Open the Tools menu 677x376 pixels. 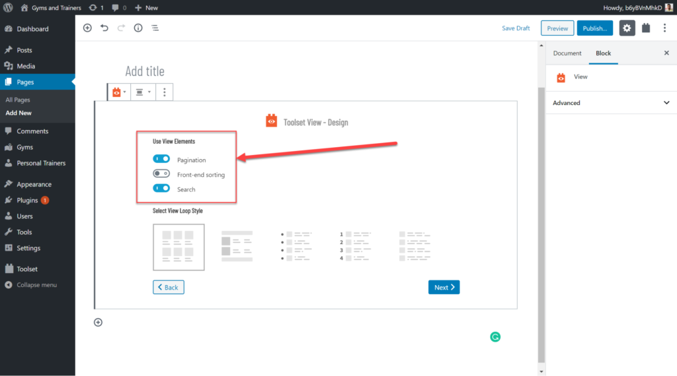38,232
